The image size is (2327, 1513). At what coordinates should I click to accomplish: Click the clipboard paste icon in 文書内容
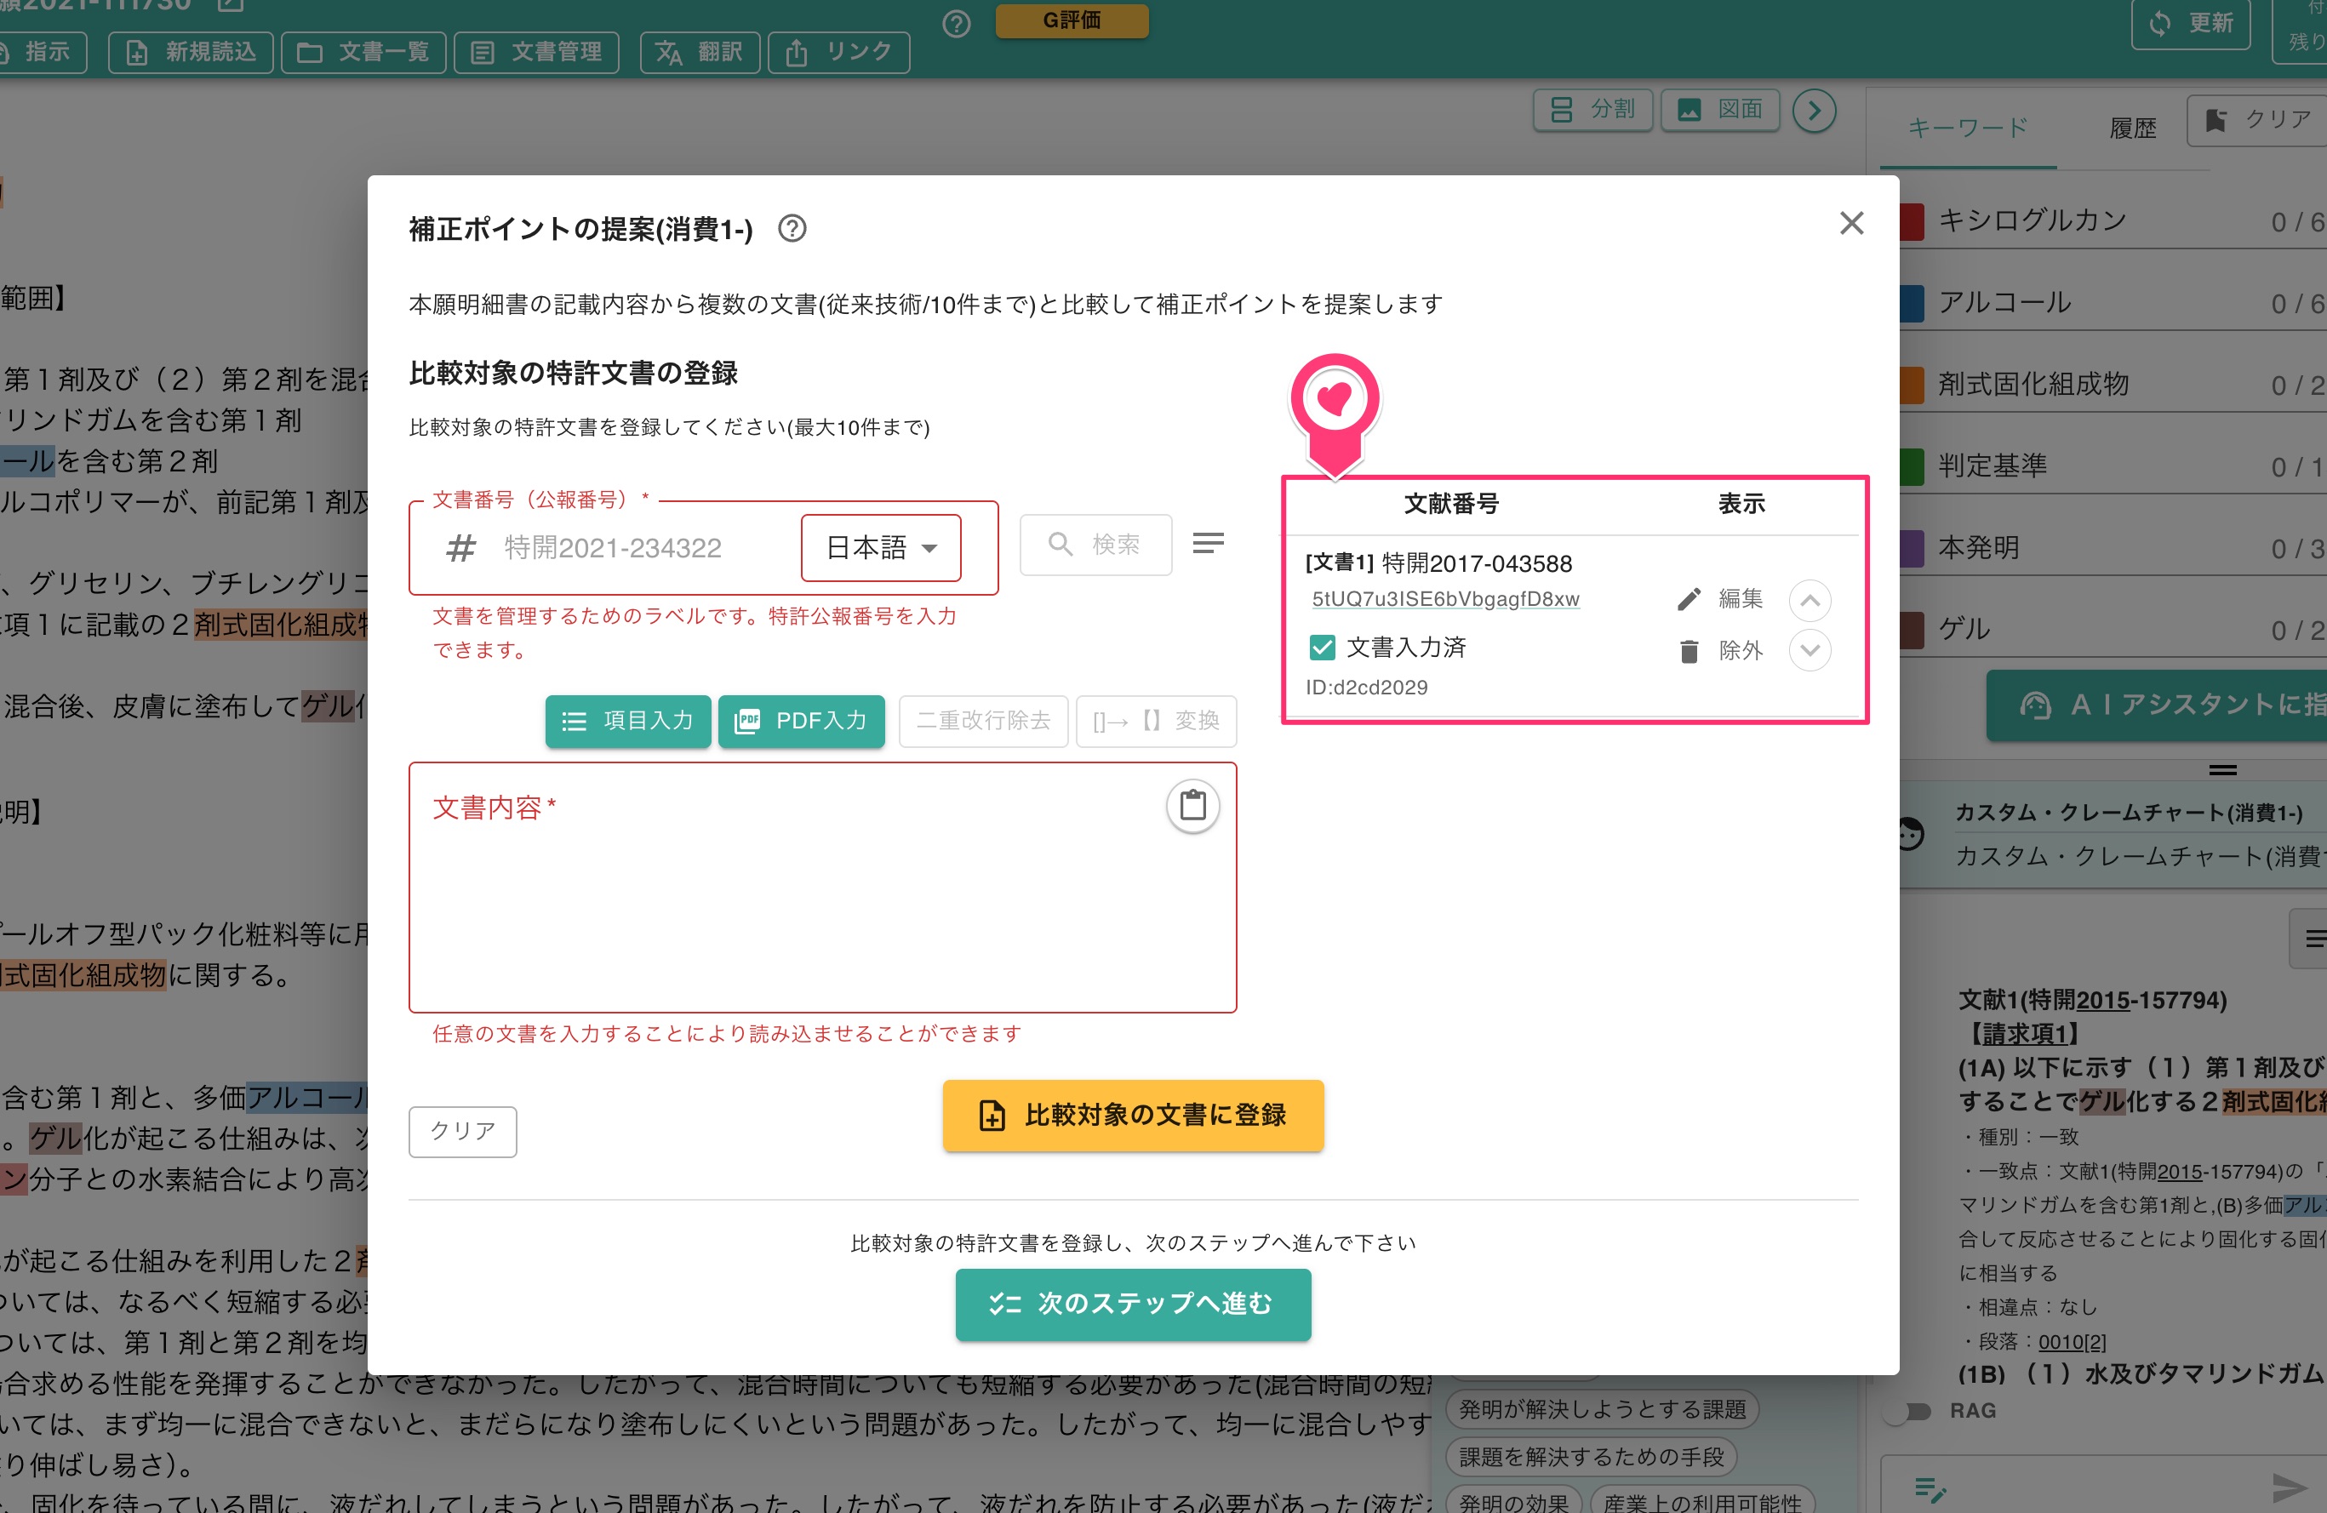1192,805
